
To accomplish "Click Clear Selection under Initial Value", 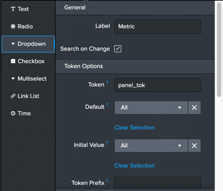I will click(134, 165).
